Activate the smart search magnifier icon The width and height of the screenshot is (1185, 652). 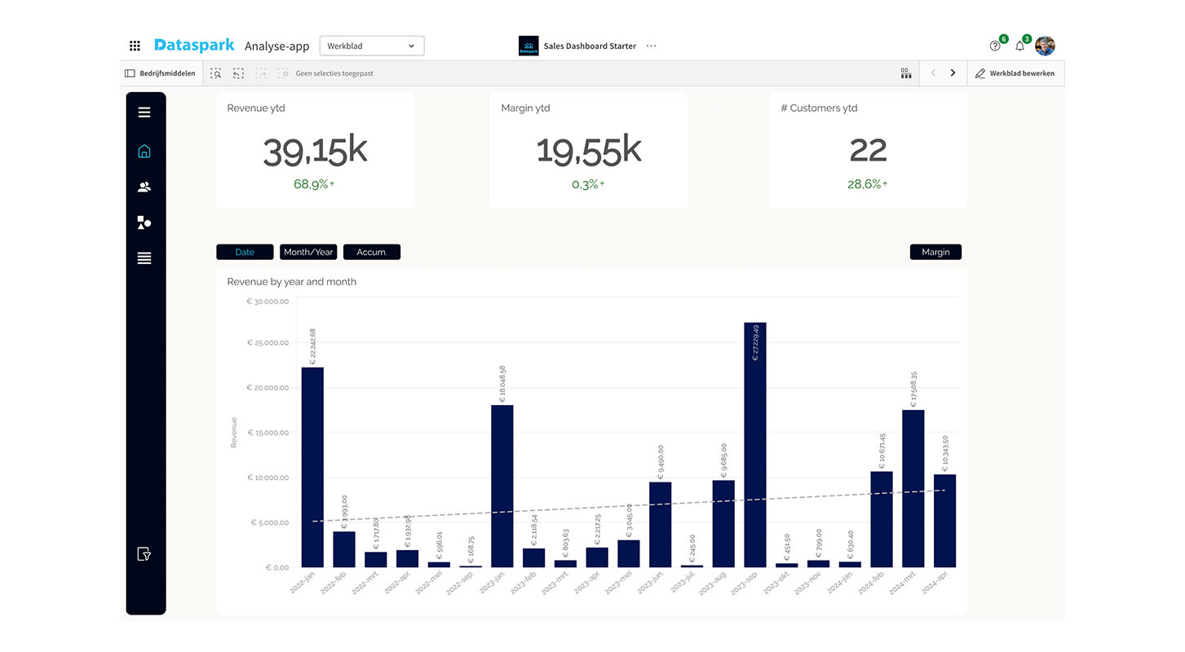[215, 73]
